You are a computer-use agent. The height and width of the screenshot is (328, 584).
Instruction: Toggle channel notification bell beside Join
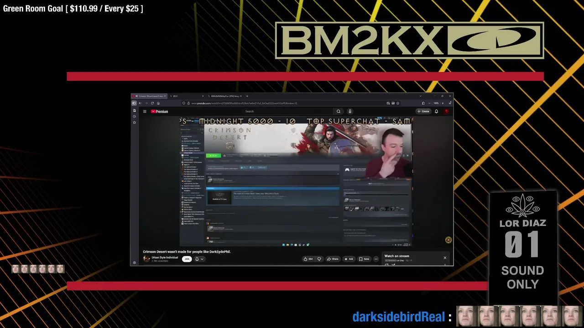(x=197, y=259)
